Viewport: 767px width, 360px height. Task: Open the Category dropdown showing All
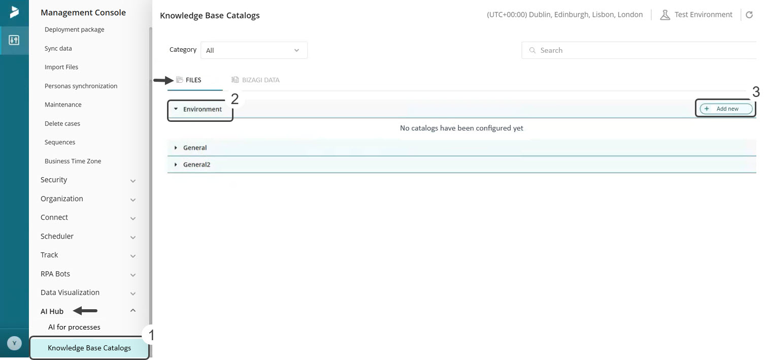click(254, 50)
